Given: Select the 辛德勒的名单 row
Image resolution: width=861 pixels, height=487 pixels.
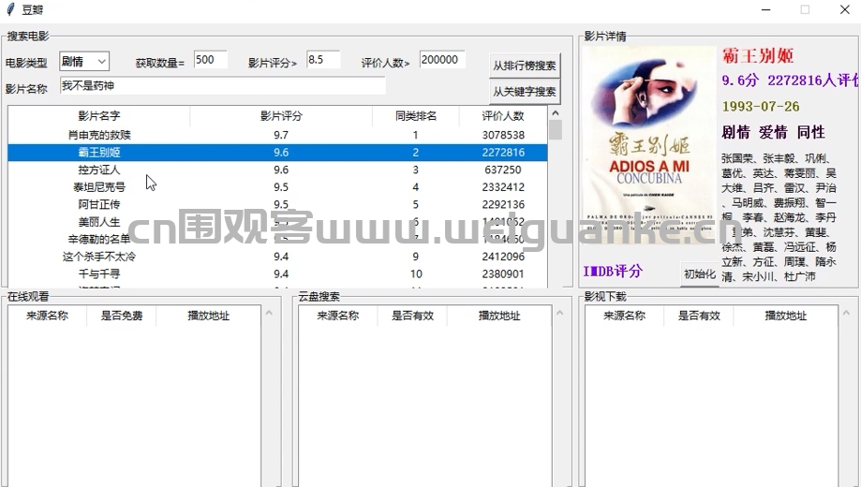Looking at the screenshot, I should [x=277, y=239].
